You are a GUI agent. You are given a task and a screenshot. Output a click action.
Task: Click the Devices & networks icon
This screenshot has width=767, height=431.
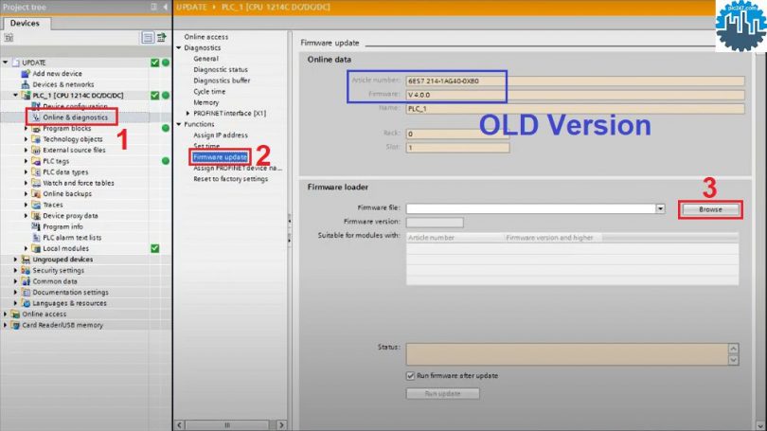click(26, 84)
